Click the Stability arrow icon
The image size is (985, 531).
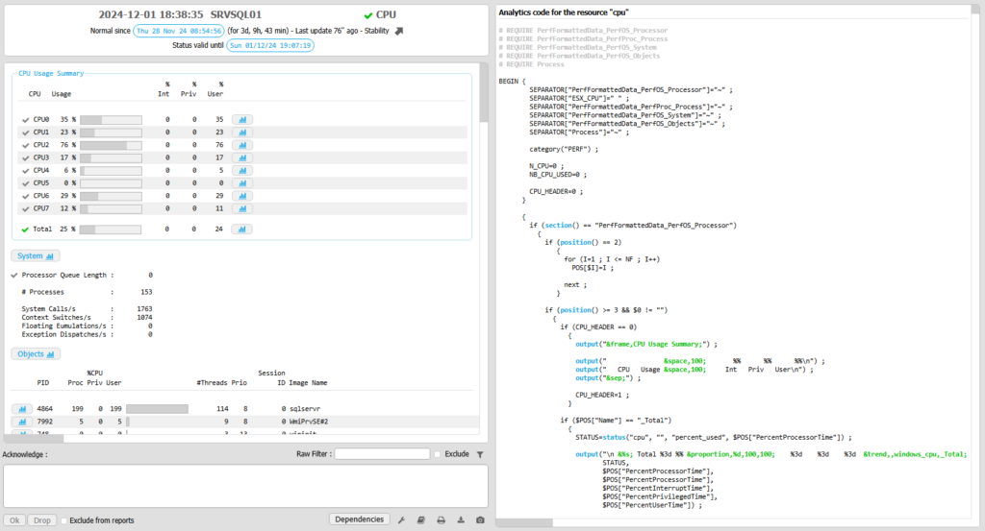pos(399,31)
